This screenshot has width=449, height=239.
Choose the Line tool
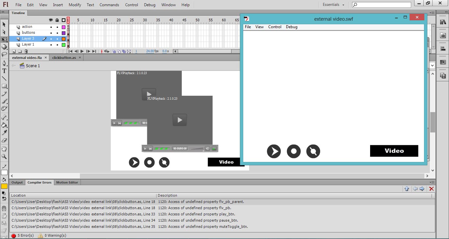4,78
